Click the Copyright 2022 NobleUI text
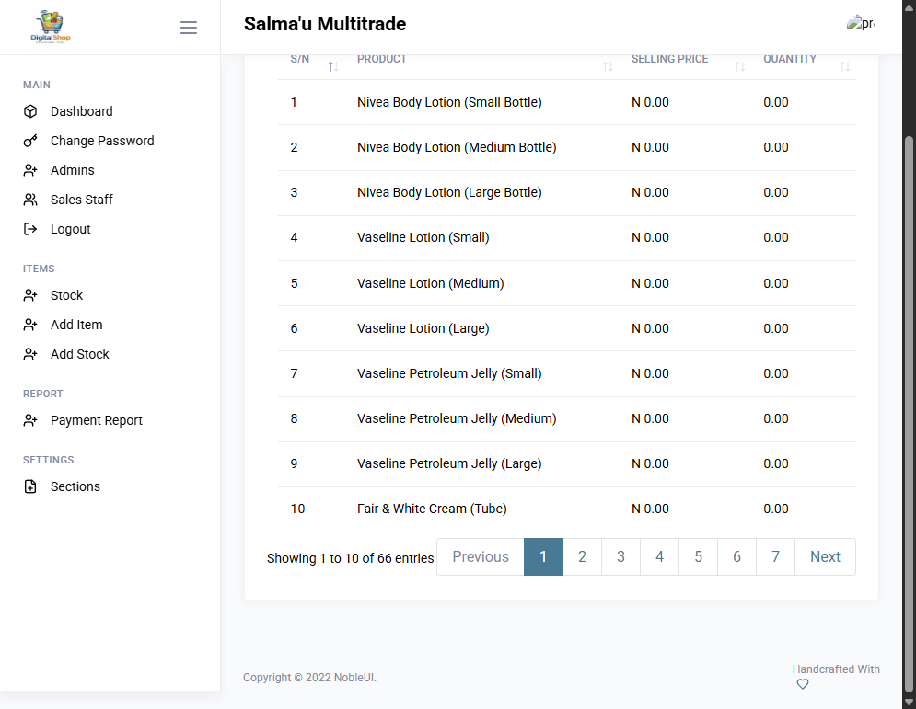 pos(309,678)
